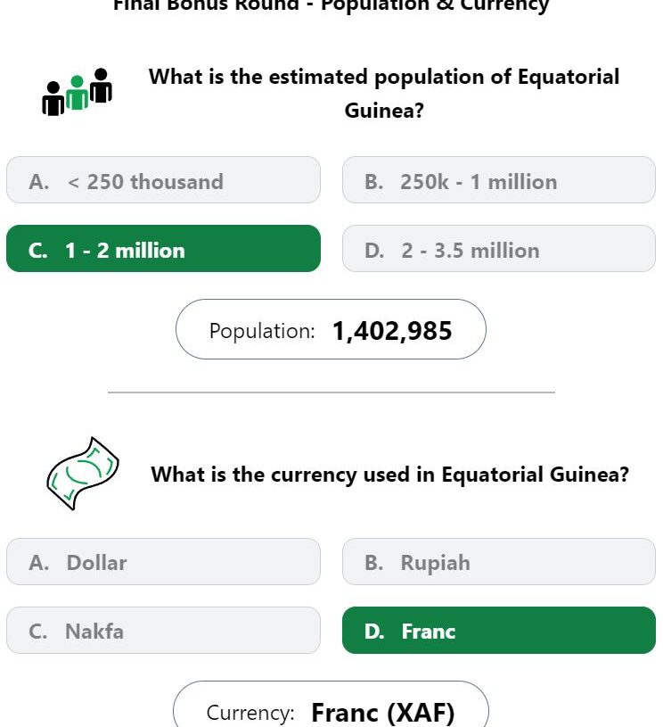This screenshot has width=663, height=727.
Task: Select answer A, less than 250 thousand
Action: tap(163, 180)
